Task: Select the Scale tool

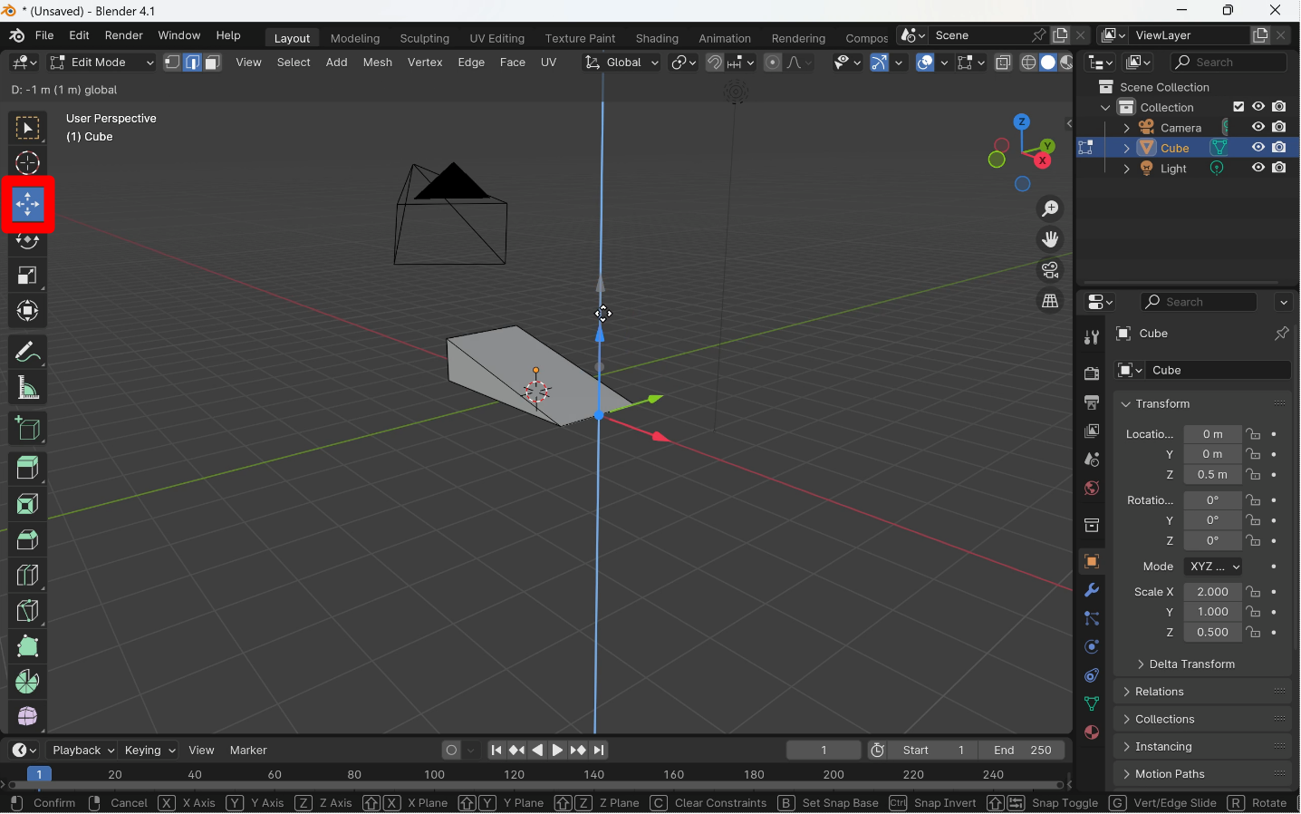Action: [x=27, y=276]
